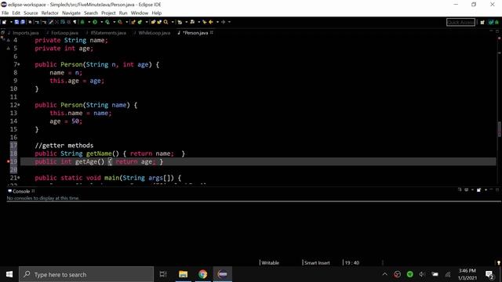Click the Search magnifier toolbar icon
502x282 pixels.
[x=166, y=22]
